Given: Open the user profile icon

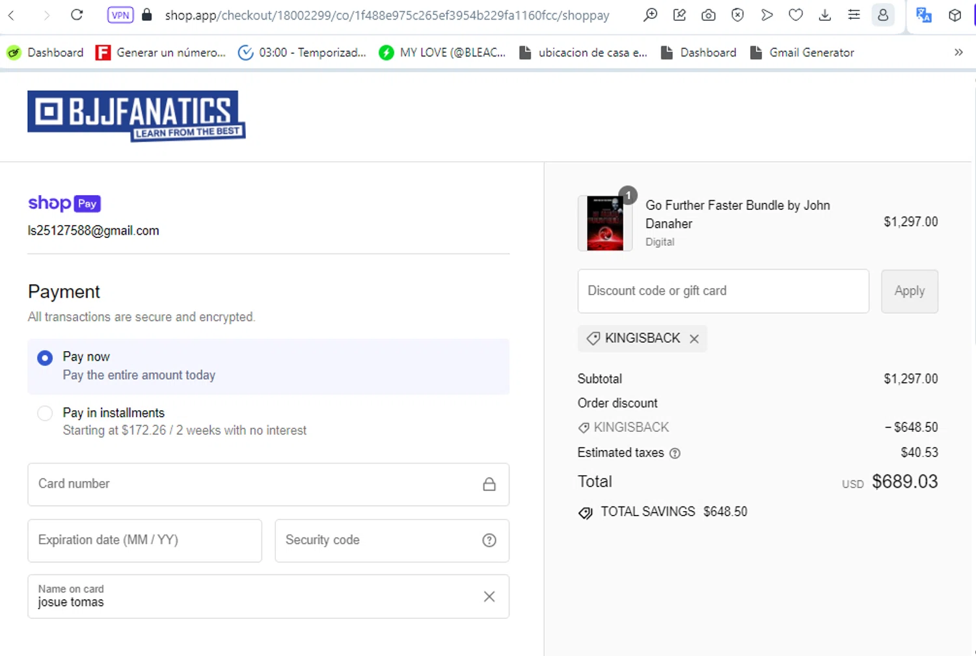Looking at the screenshot, I should pos(883,14).
